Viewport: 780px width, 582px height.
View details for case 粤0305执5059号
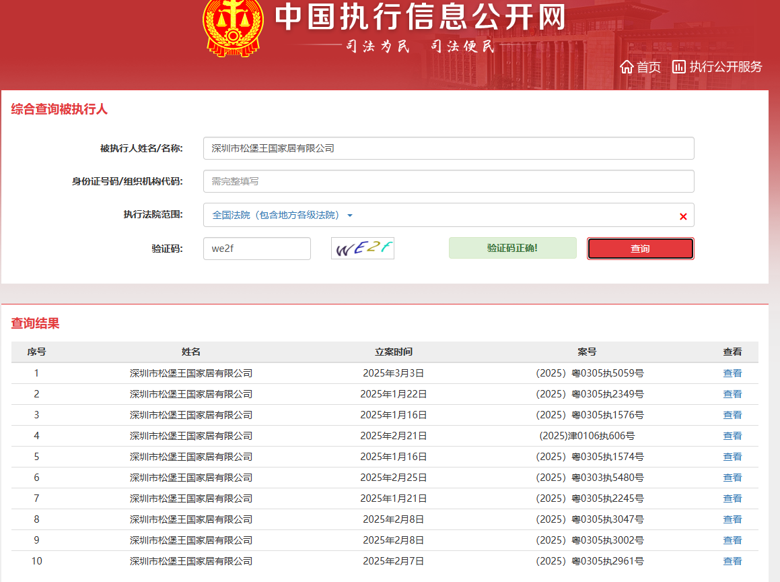(x=732, y=373)
